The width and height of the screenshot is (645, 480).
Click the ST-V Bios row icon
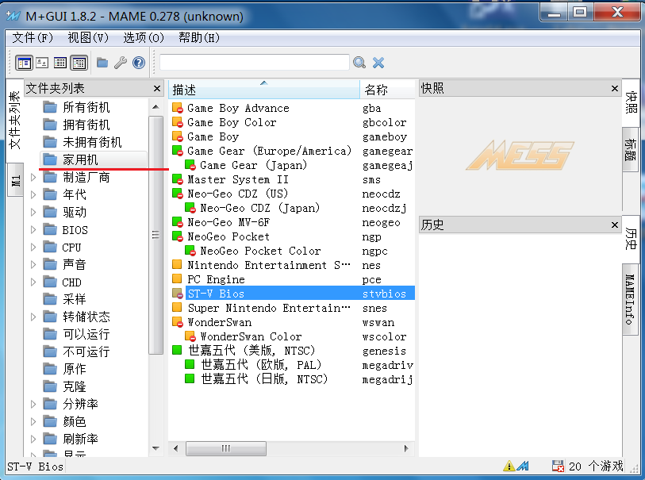pyautogui.click(x=177, y=294)
